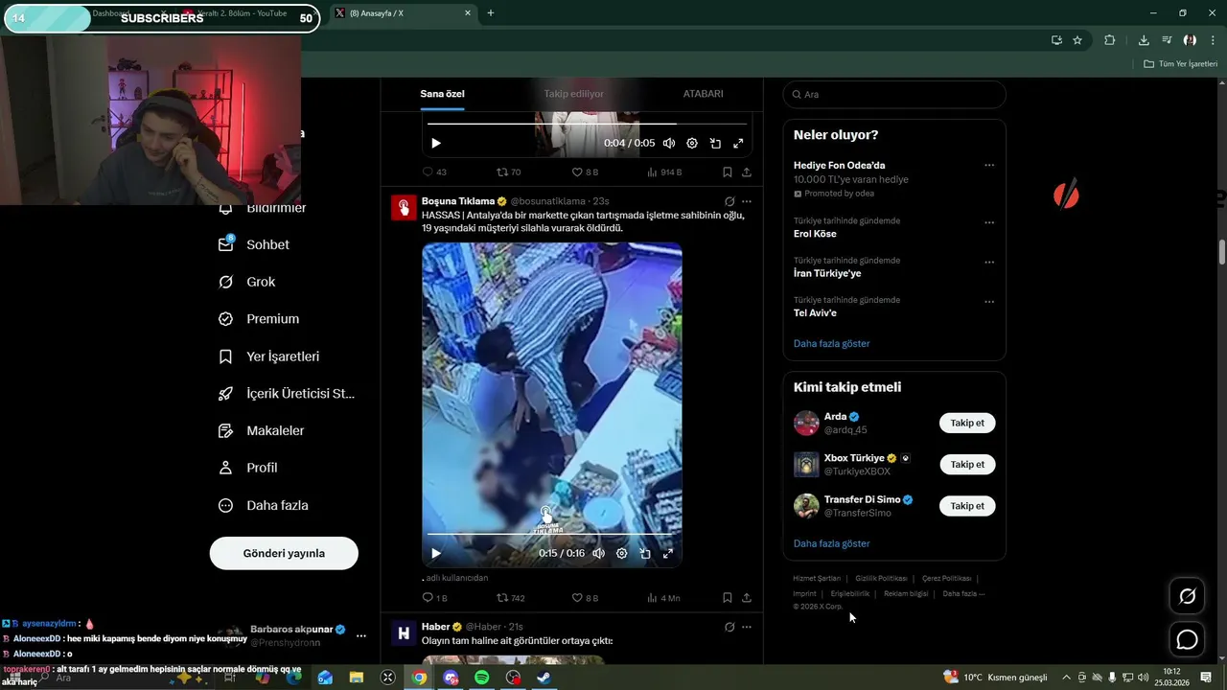Open settings gear on the 0:05 video
The height and width of the screenshot is (690, 1227).
692,143
